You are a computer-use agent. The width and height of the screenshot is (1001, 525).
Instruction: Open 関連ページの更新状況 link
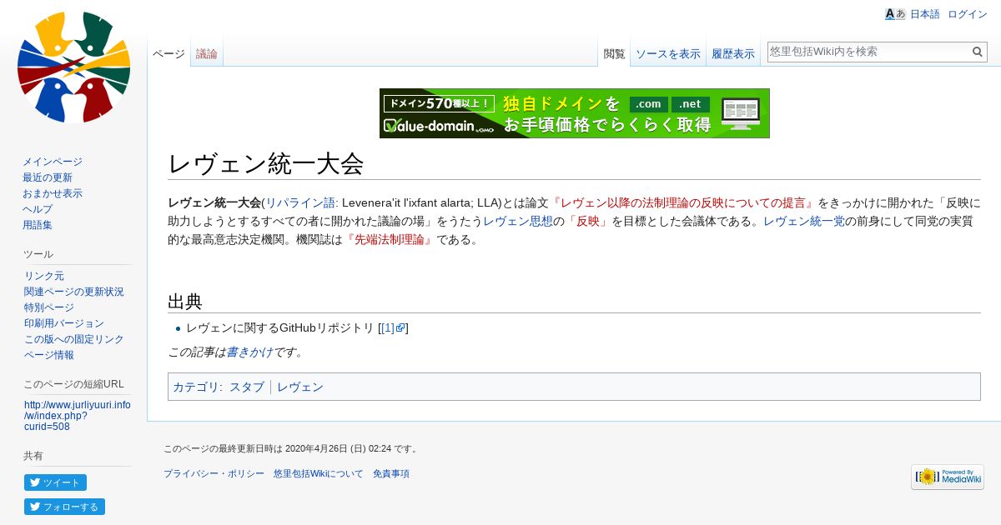[x=74, y=292]
